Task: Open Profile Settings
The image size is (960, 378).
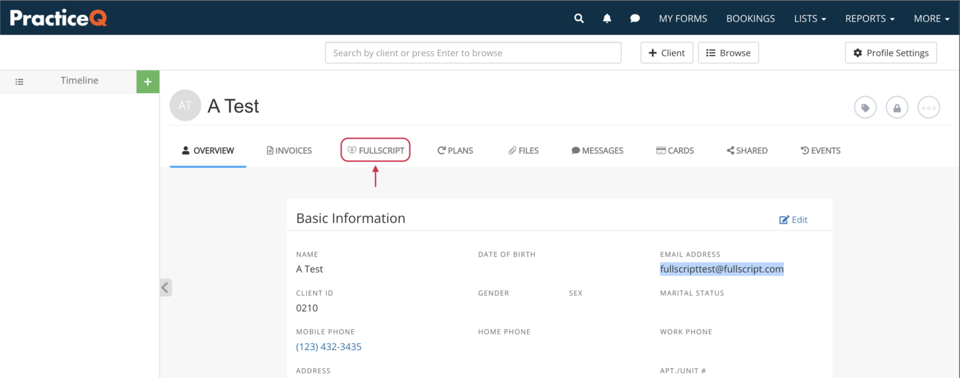Action: [891, 52]
